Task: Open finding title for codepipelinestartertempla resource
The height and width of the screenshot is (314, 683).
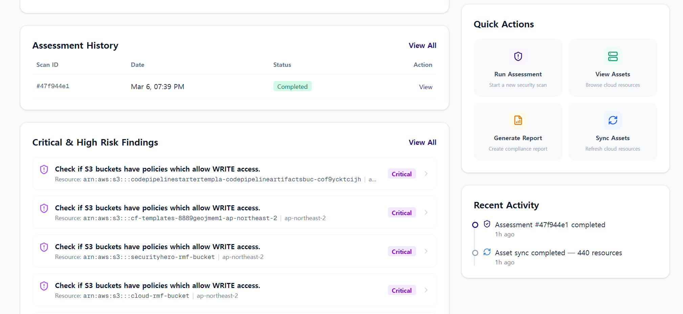Action: pyautogui.click(x=157, y=169)
